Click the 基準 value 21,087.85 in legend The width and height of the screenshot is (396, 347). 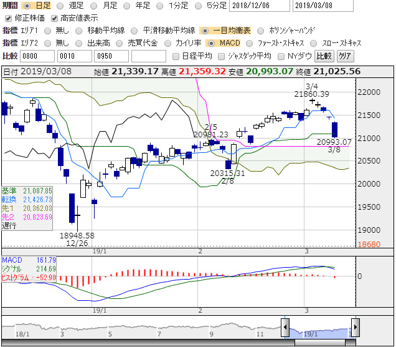pyautogui.click(x=37, y=190)
